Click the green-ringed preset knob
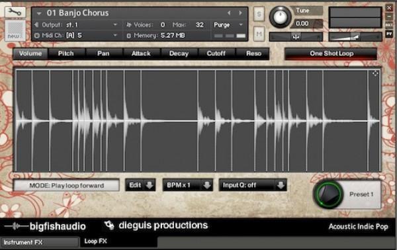The height and width of the screenshot is (250, 397). click(328, 194)
